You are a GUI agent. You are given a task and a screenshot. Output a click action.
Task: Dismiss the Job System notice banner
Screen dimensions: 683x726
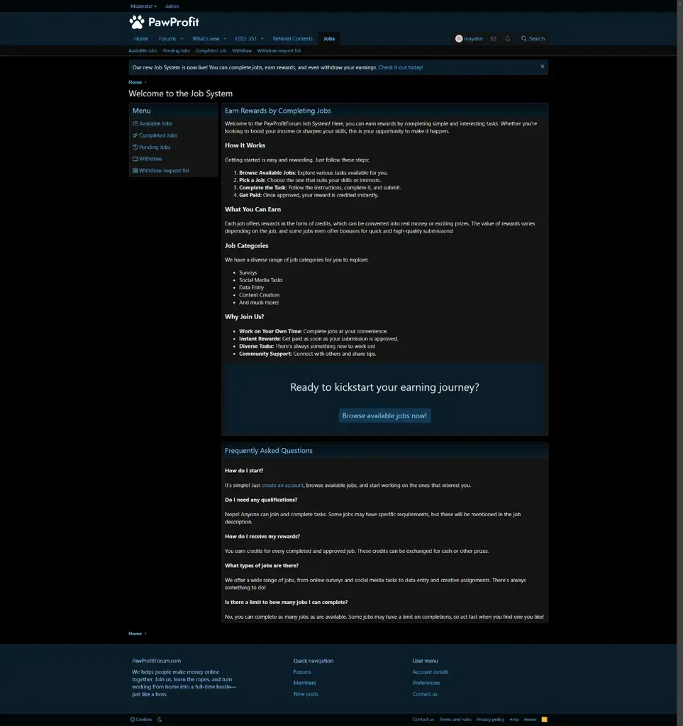point(543,67)
